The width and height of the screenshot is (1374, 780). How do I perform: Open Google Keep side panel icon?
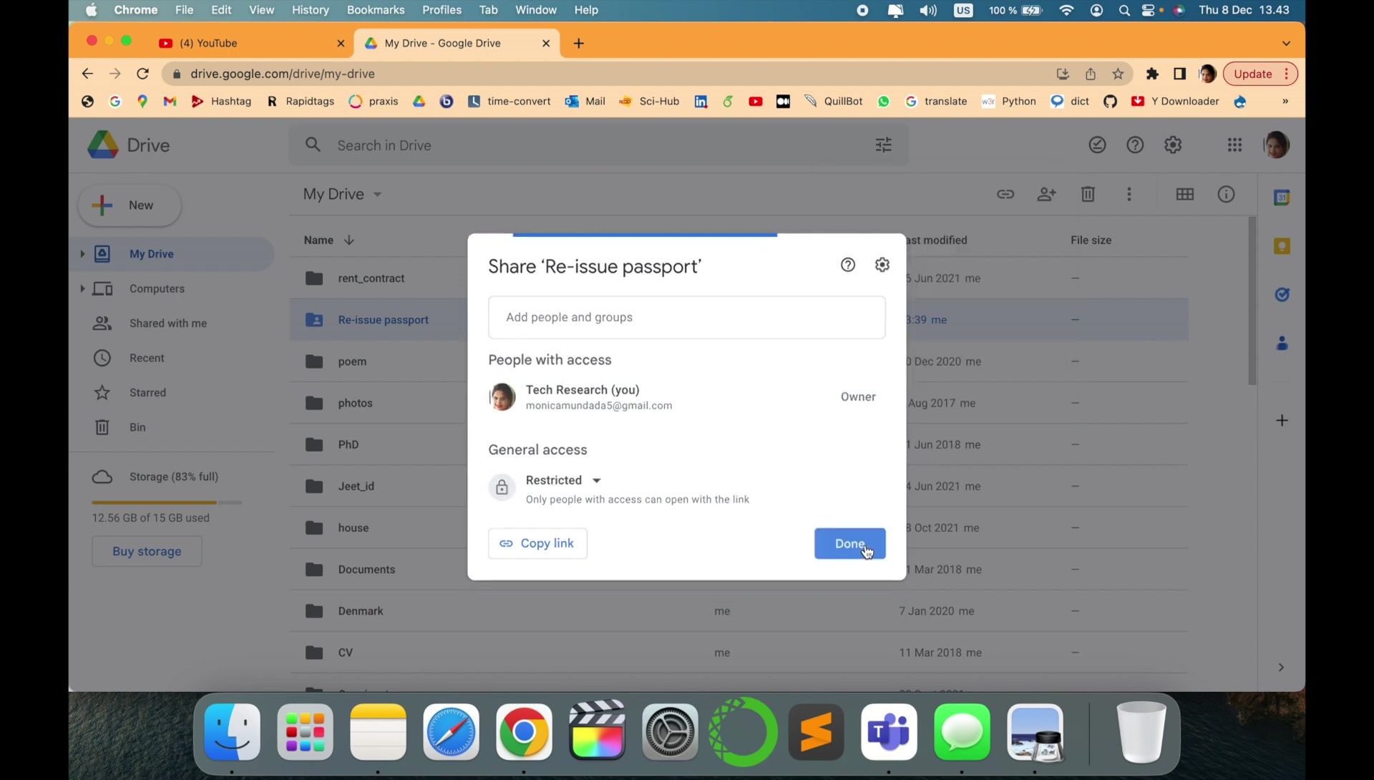click(1282, 246)
